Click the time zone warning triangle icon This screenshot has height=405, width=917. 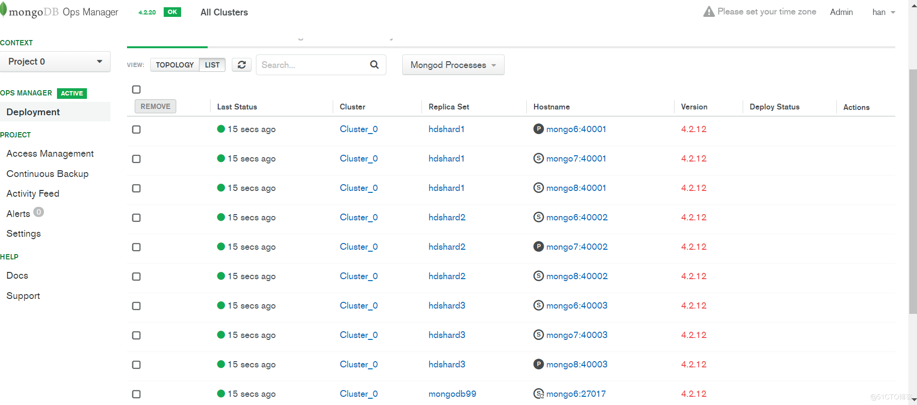pyautogui.click(x=708, y=12)
